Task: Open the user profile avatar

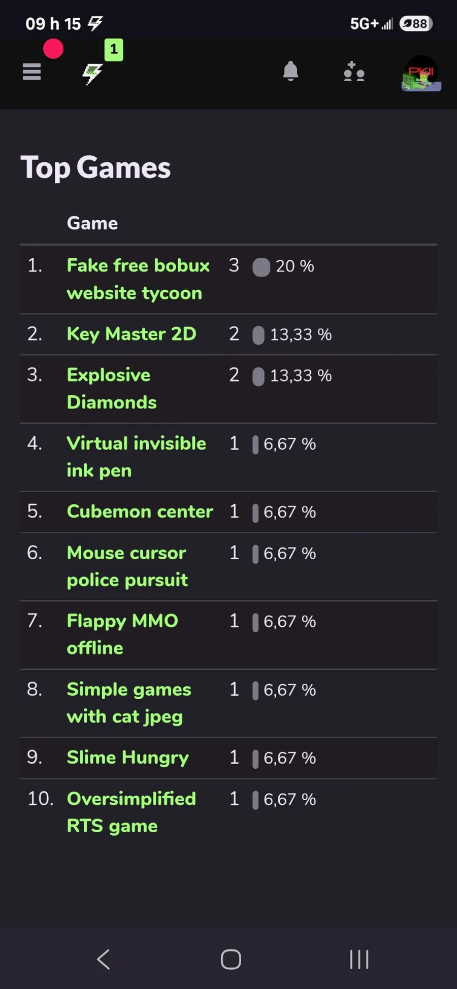Action: pos(421,74)
